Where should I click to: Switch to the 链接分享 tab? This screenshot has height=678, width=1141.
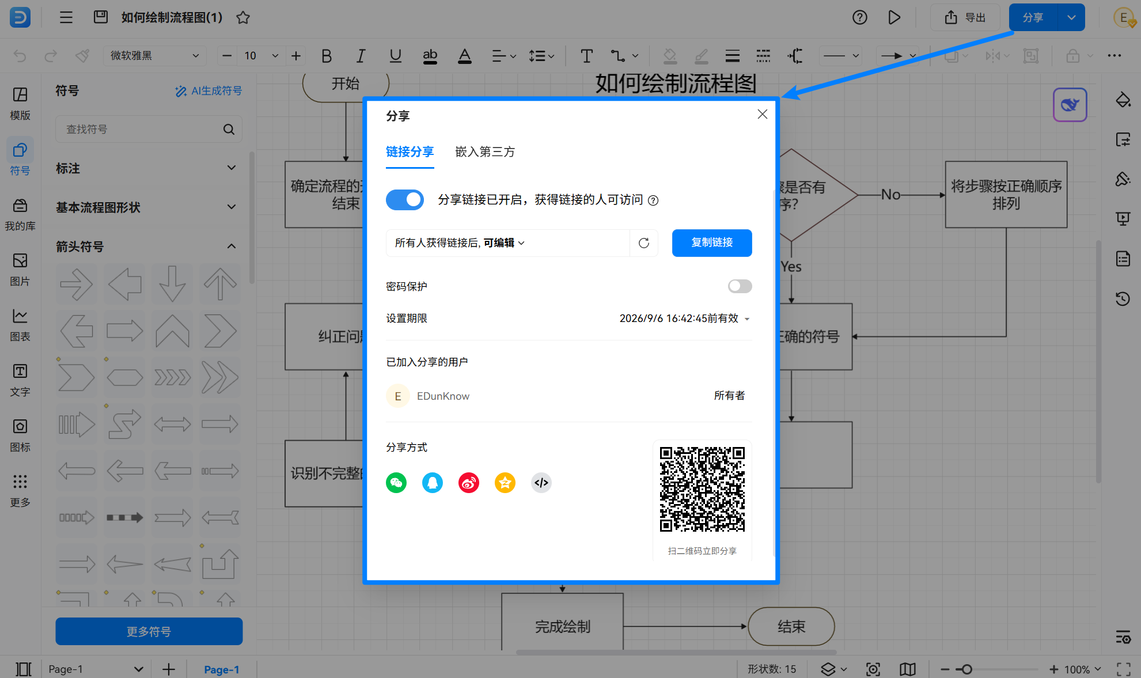[x=410, y=152]
